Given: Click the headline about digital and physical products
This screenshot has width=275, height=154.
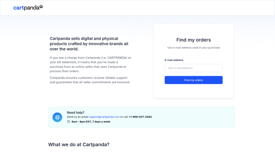Looking at the screenshot, I should point(89,44).
